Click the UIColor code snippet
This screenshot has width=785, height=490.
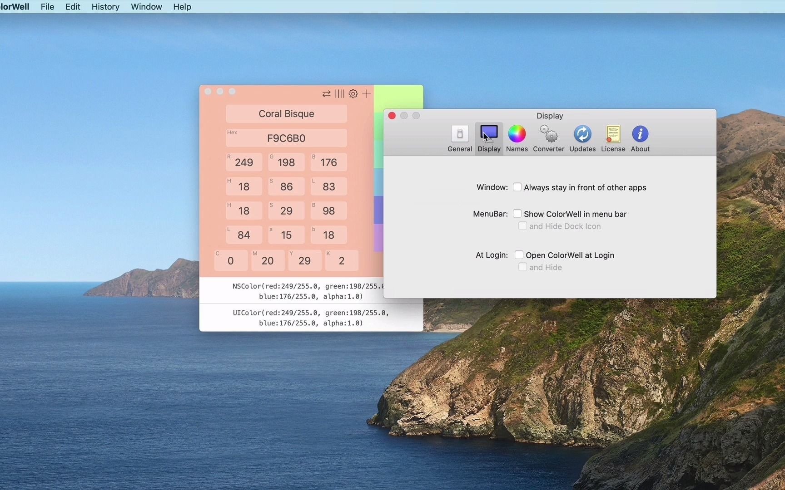[311, 318]
